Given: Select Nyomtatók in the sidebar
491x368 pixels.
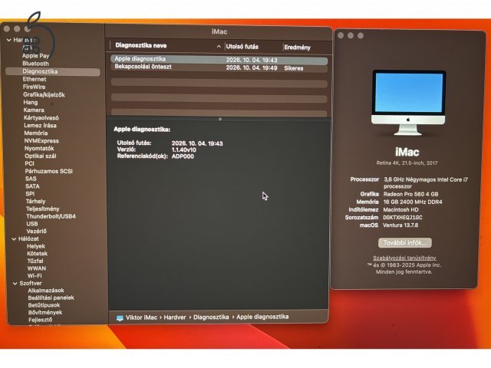Looking at the screenshot, I should (39, 148).
